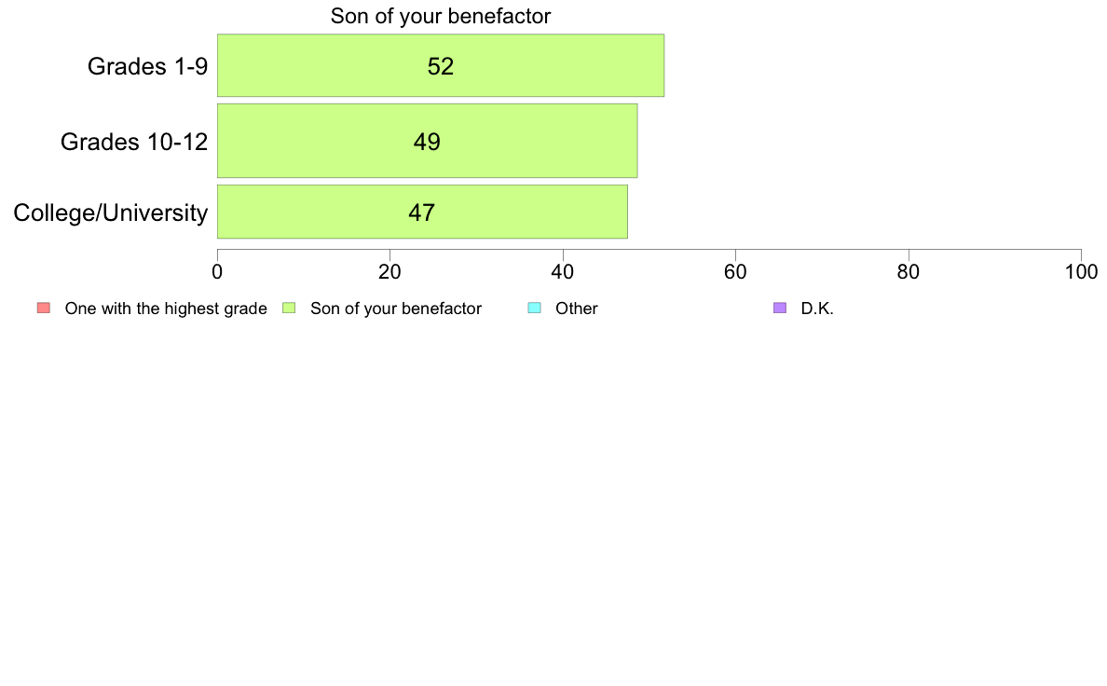Viewport: 1107px width, 686px height.
Task: Click the 20 tick on the x-axis
Action: [x=389, y=272]
